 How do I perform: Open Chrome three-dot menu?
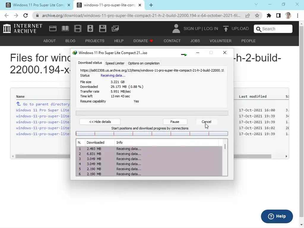click(x=297, y=15)
